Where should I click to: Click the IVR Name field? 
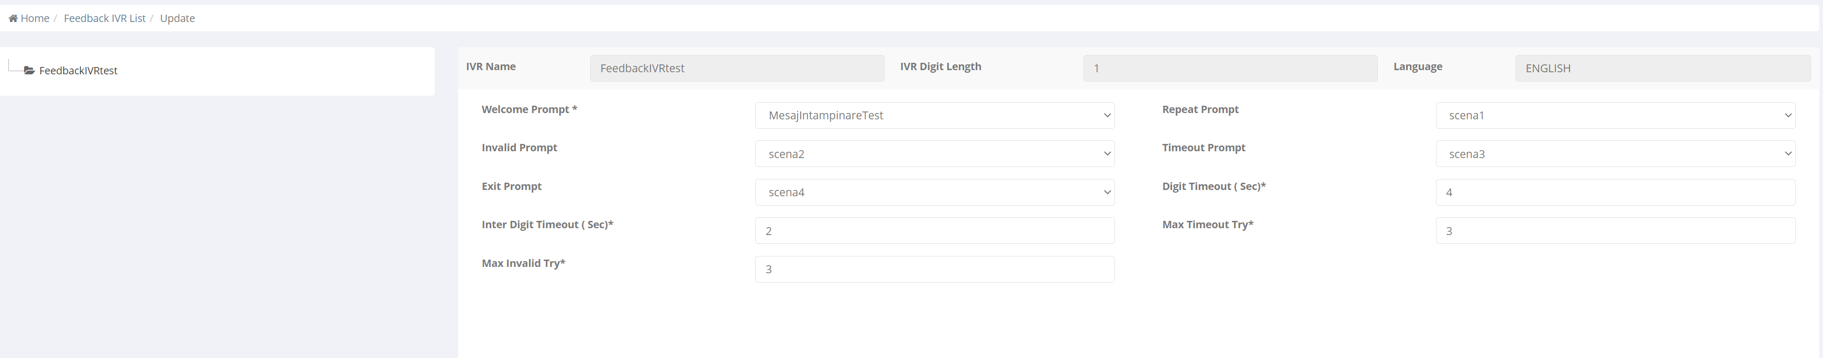coord(737,68)
